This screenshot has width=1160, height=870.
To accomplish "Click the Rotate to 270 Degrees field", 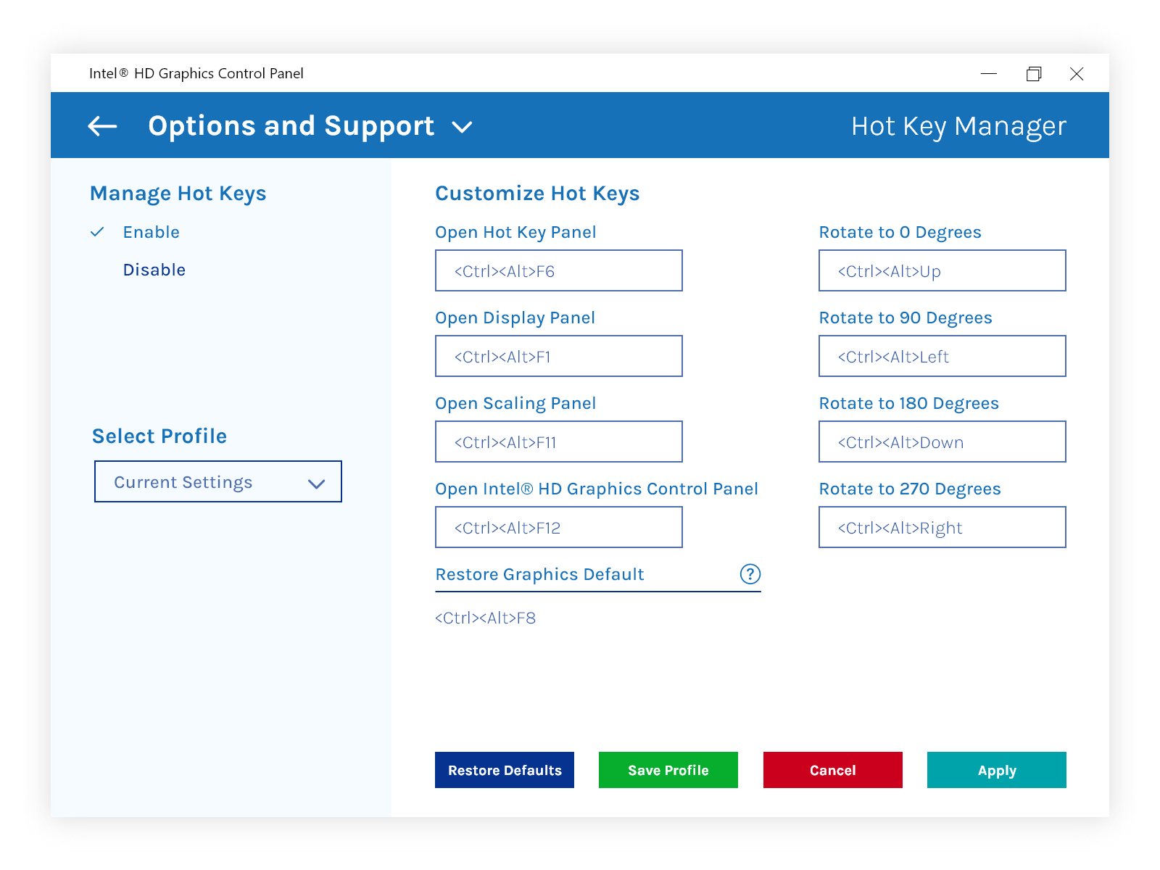I will [x=942, y=527].
